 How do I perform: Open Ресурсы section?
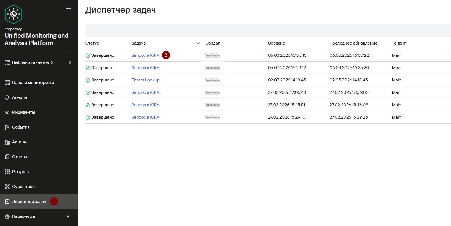(21, 172)
